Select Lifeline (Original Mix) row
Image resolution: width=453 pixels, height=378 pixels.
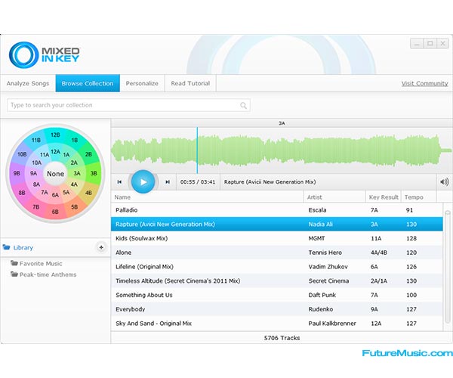point(277,267)
